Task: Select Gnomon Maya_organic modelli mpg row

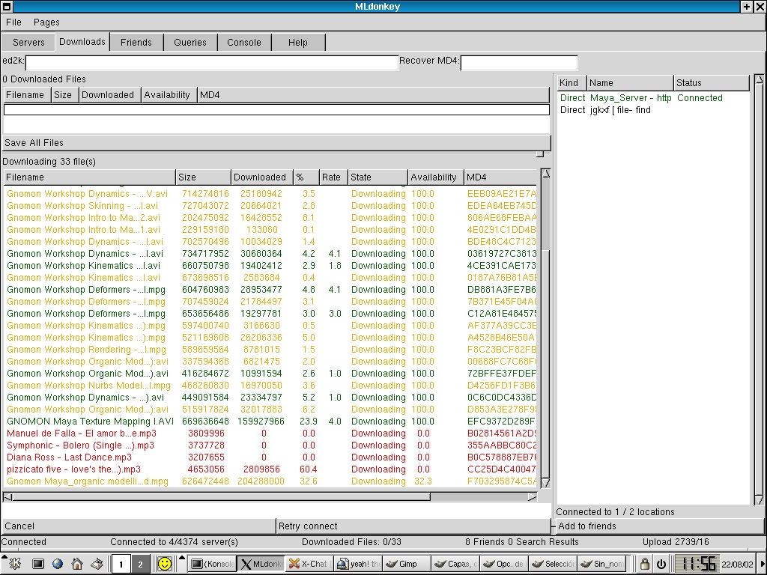Action: [x=271, y=481]
